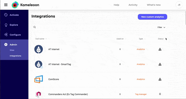The image size is (186, 99).
Task: Open the hamburger menu
Action: click(6, 5)
